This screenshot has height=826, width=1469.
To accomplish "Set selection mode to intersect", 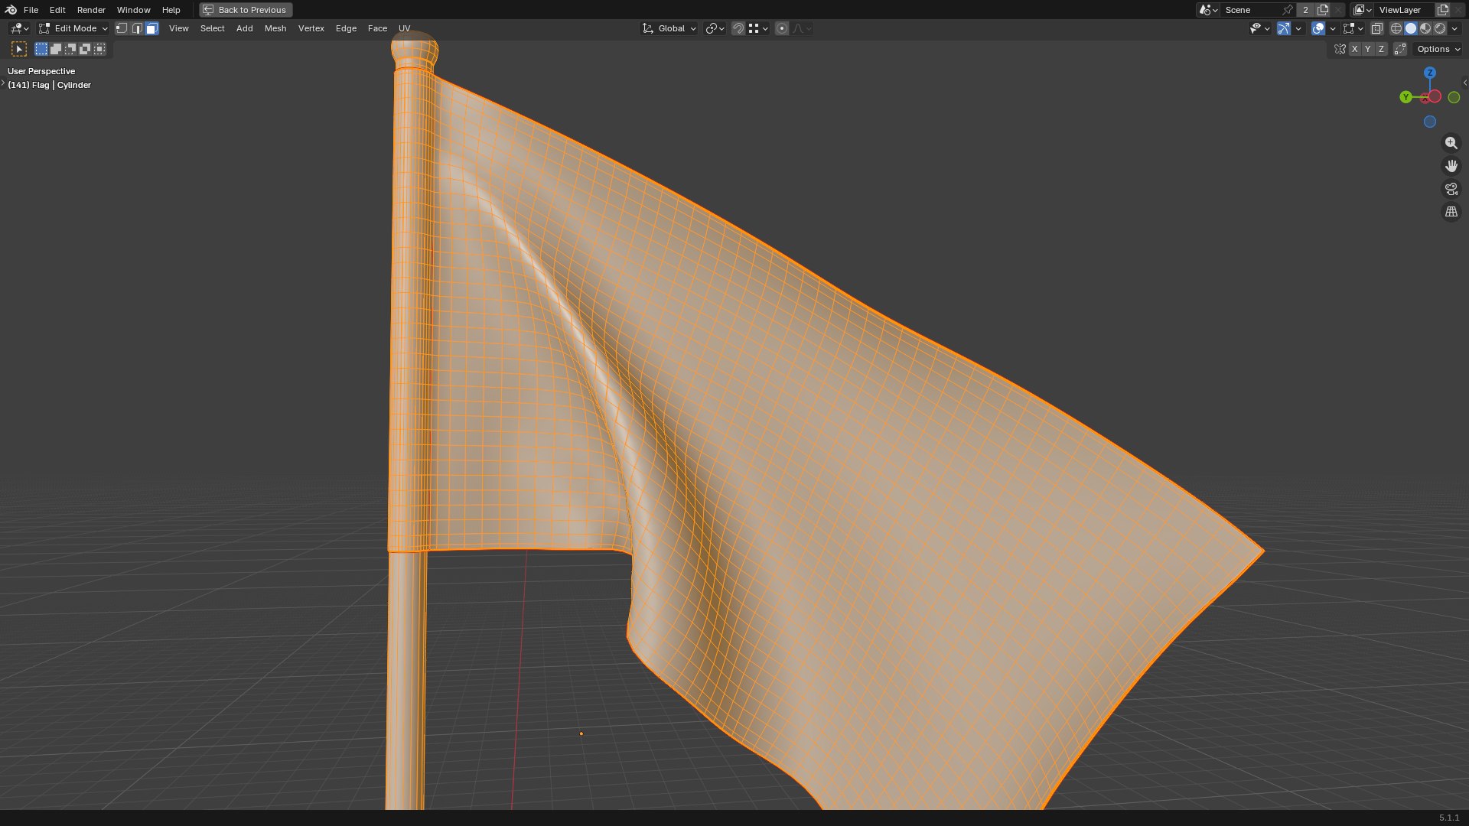I will coord(99,49).
